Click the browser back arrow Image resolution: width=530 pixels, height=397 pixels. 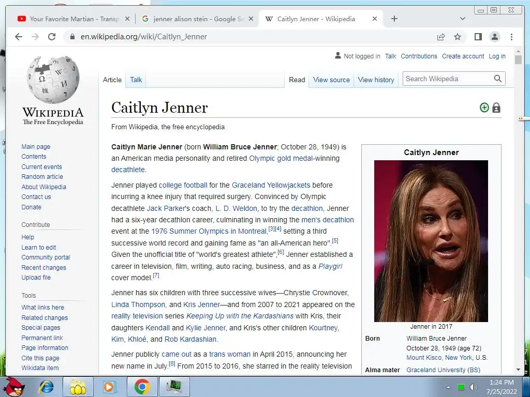[19, 37]
